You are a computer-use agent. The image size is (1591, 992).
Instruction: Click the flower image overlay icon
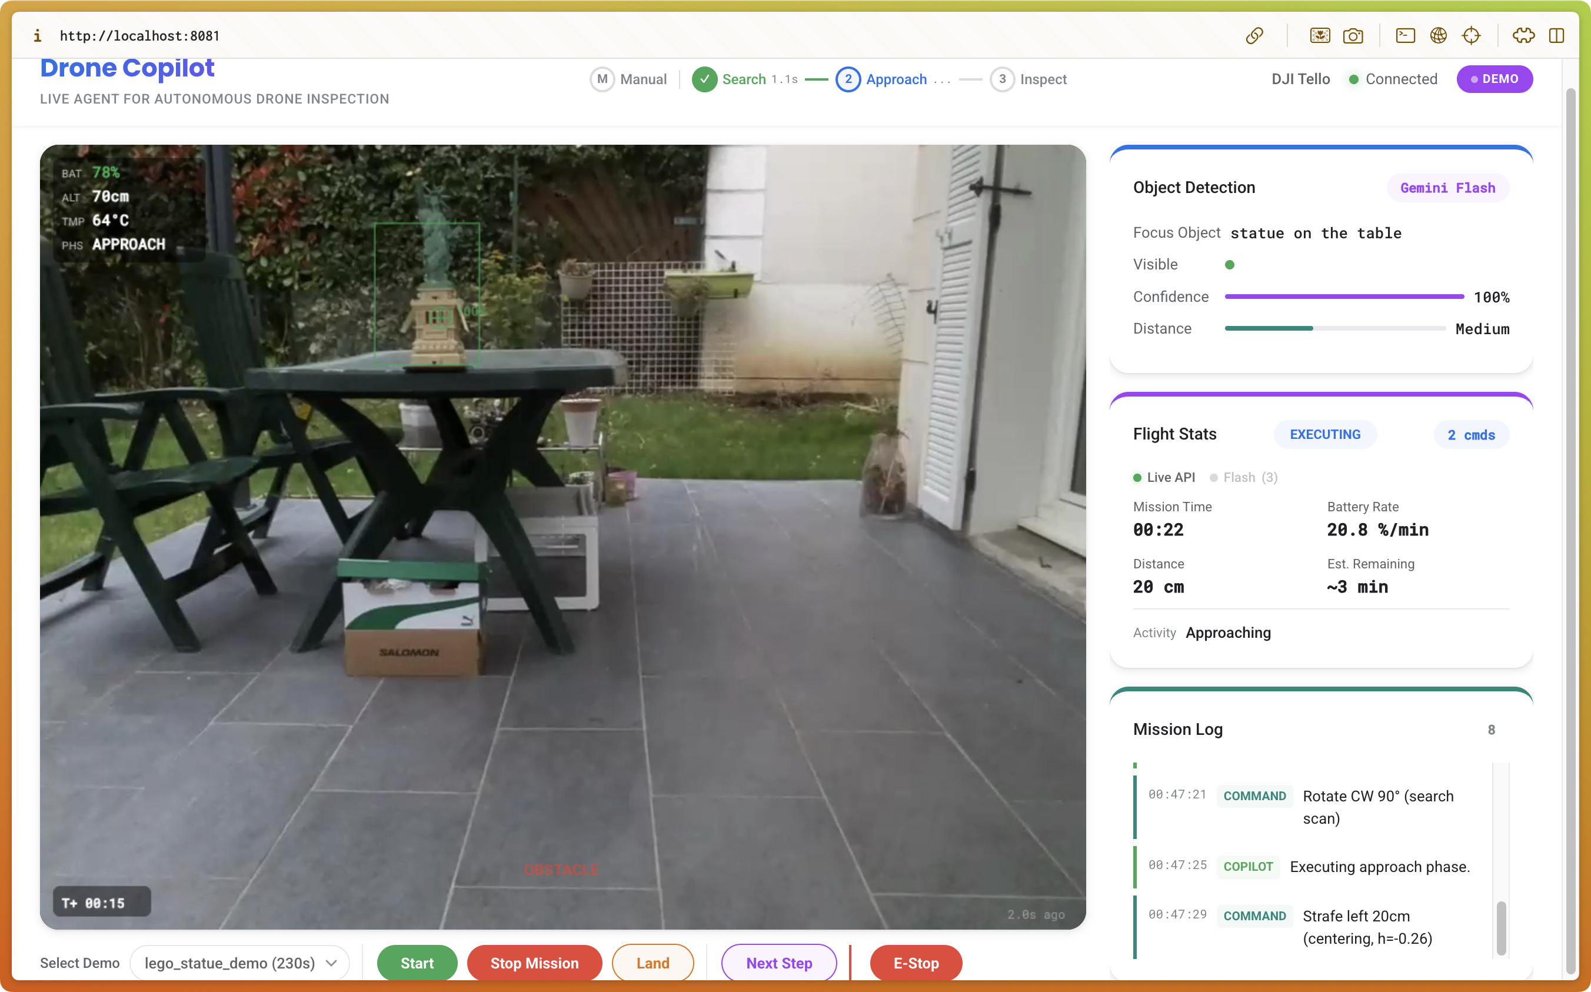pos(1319,35)
